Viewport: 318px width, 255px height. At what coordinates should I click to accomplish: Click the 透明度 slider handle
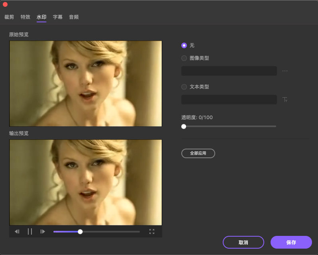184,126
